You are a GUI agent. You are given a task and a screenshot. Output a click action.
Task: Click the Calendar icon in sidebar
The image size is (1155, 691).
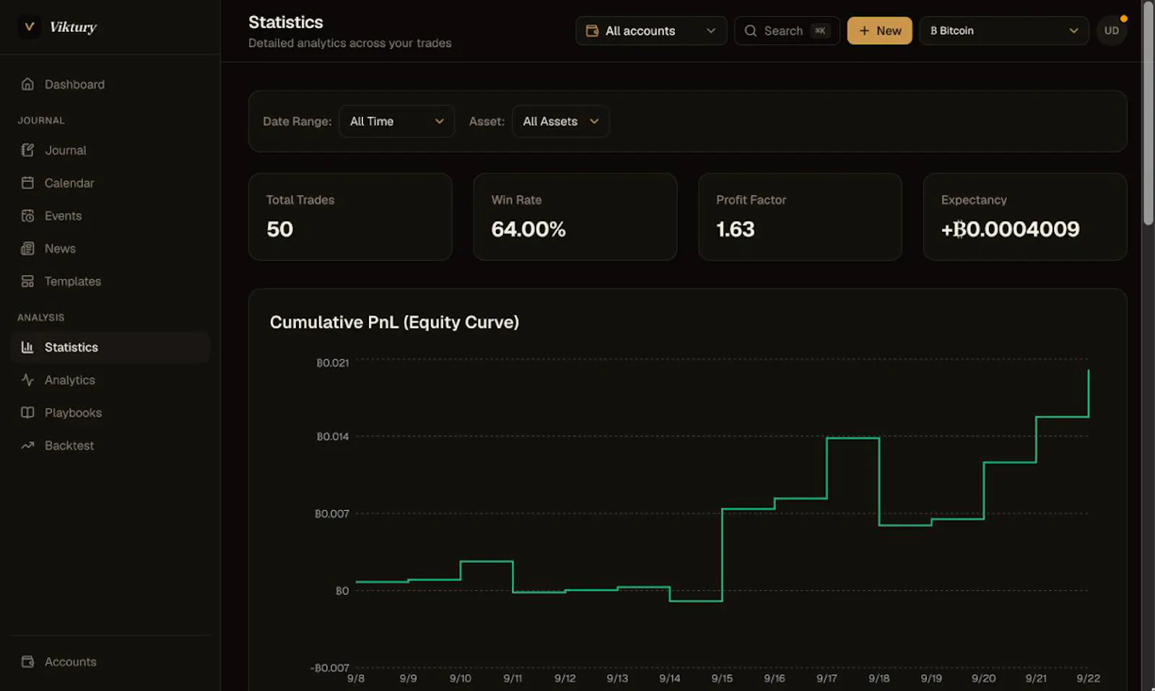27,183
